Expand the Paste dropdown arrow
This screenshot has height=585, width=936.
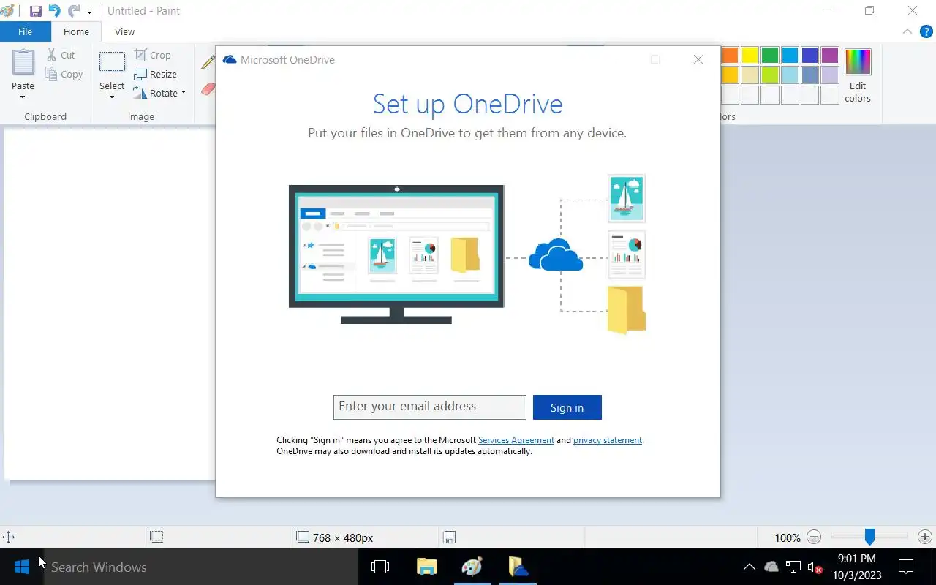tap(23, 97)
